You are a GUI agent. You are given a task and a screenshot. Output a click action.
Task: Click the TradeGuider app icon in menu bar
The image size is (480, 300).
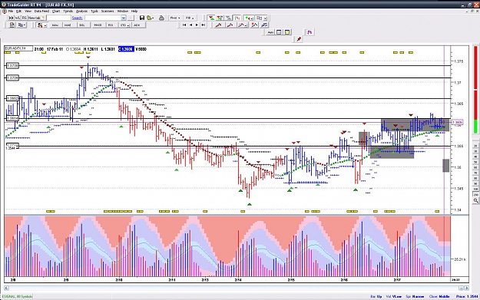pos(5,11)
